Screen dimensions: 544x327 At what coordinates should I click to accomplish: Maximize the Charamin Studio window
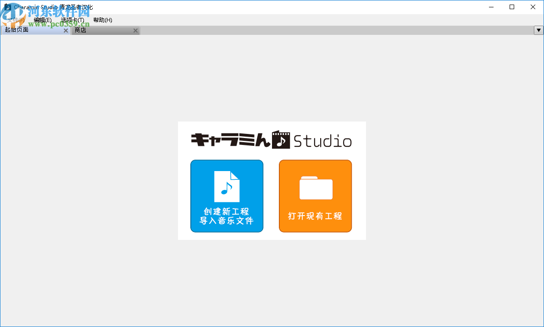(x=512, y=7)
